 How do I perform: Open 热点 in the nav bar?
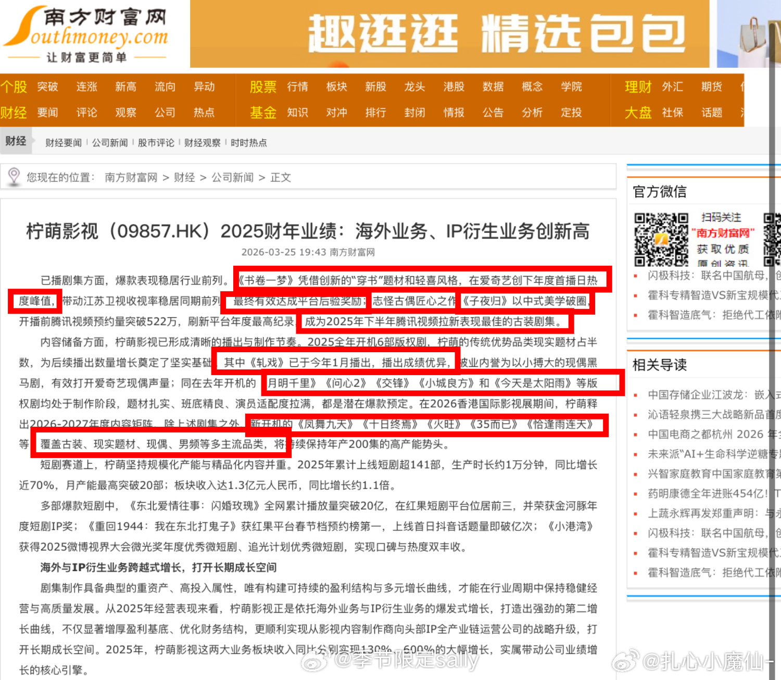204,112
